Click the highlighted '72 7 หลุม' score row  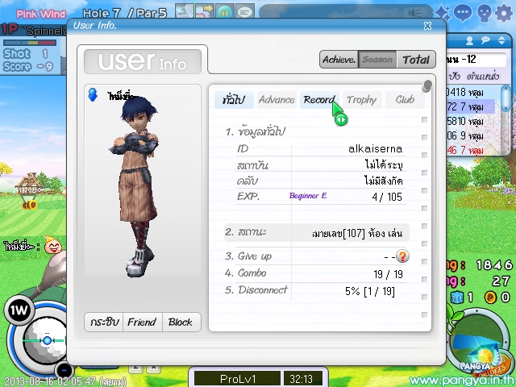pyautogui.click(x=471, y=106)
